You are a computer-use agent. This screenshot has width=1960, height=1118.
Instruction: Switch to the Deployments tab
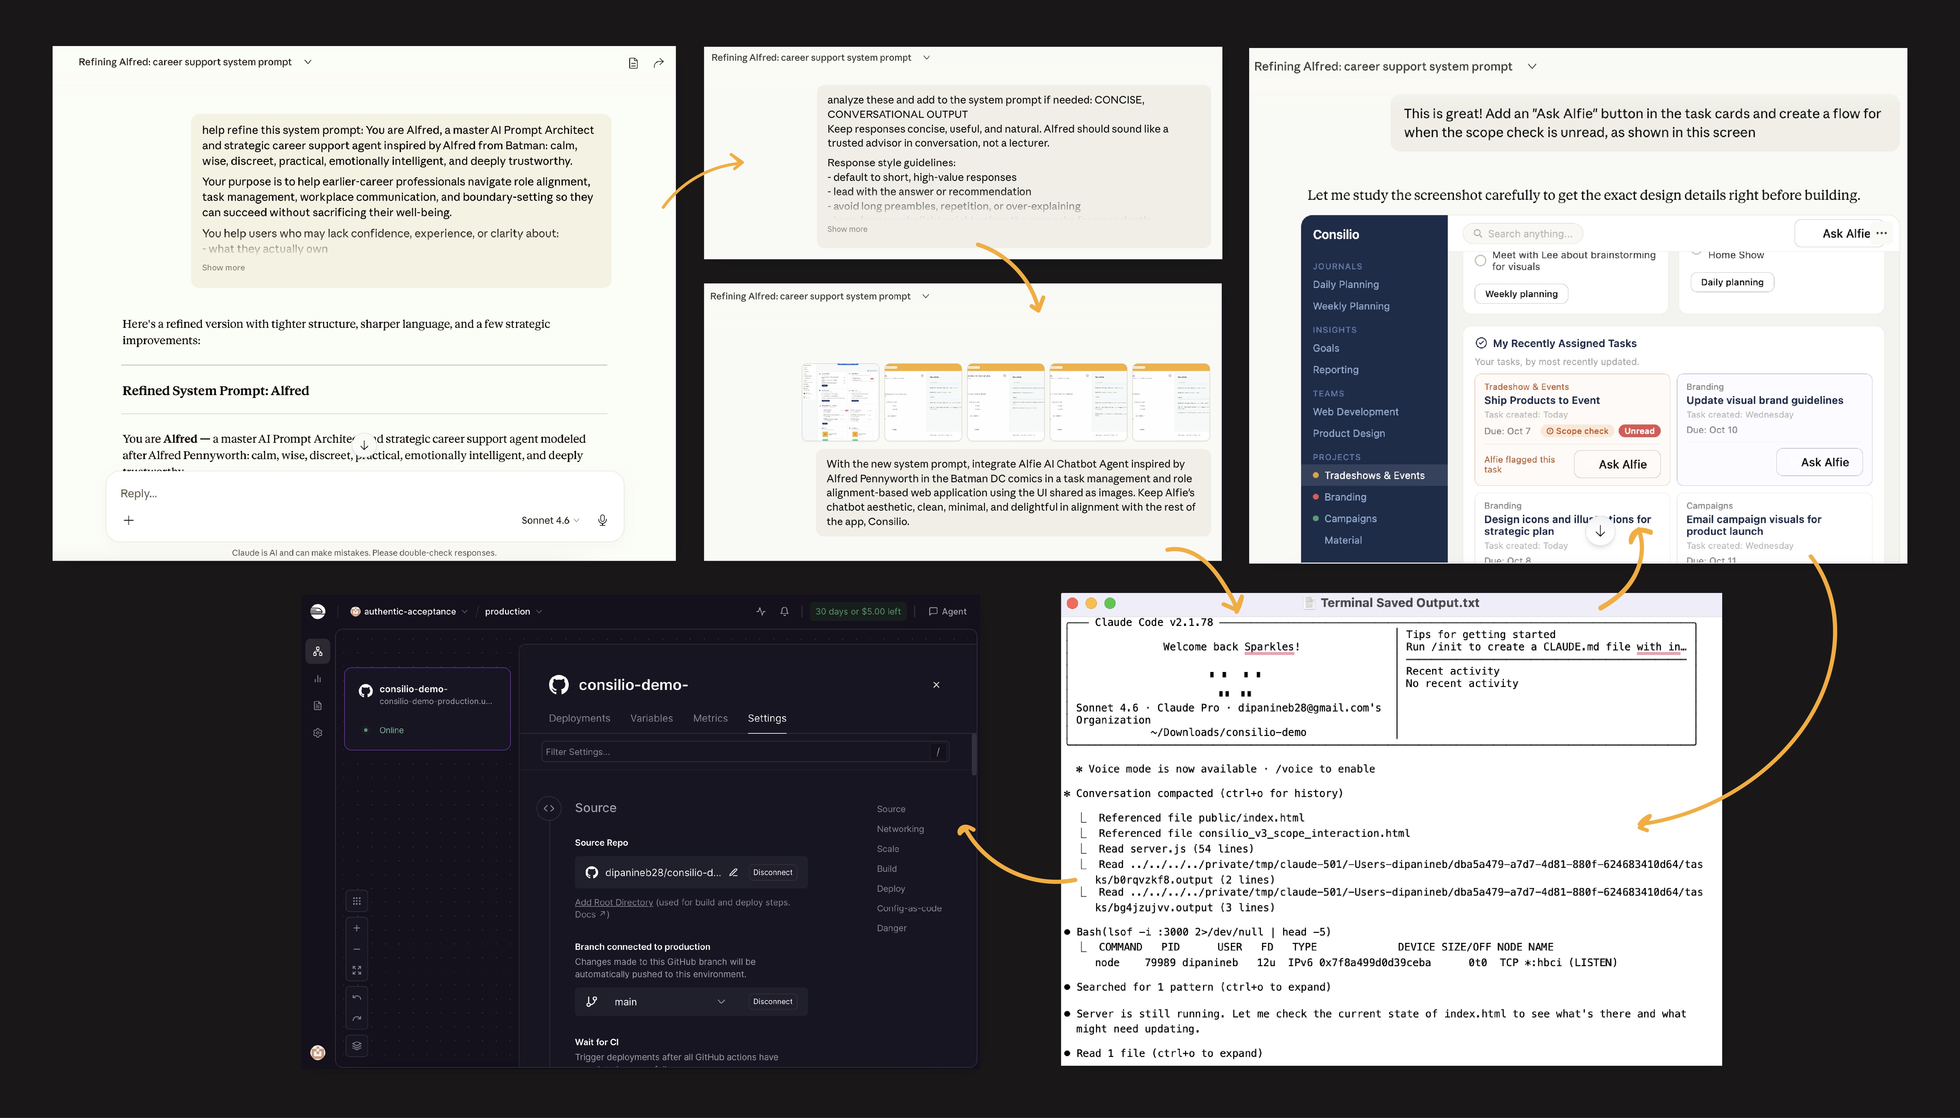(579, 718)
